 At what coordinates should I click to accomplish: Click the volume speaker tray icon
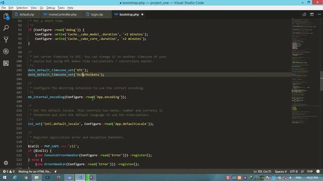tap(291, 177)
